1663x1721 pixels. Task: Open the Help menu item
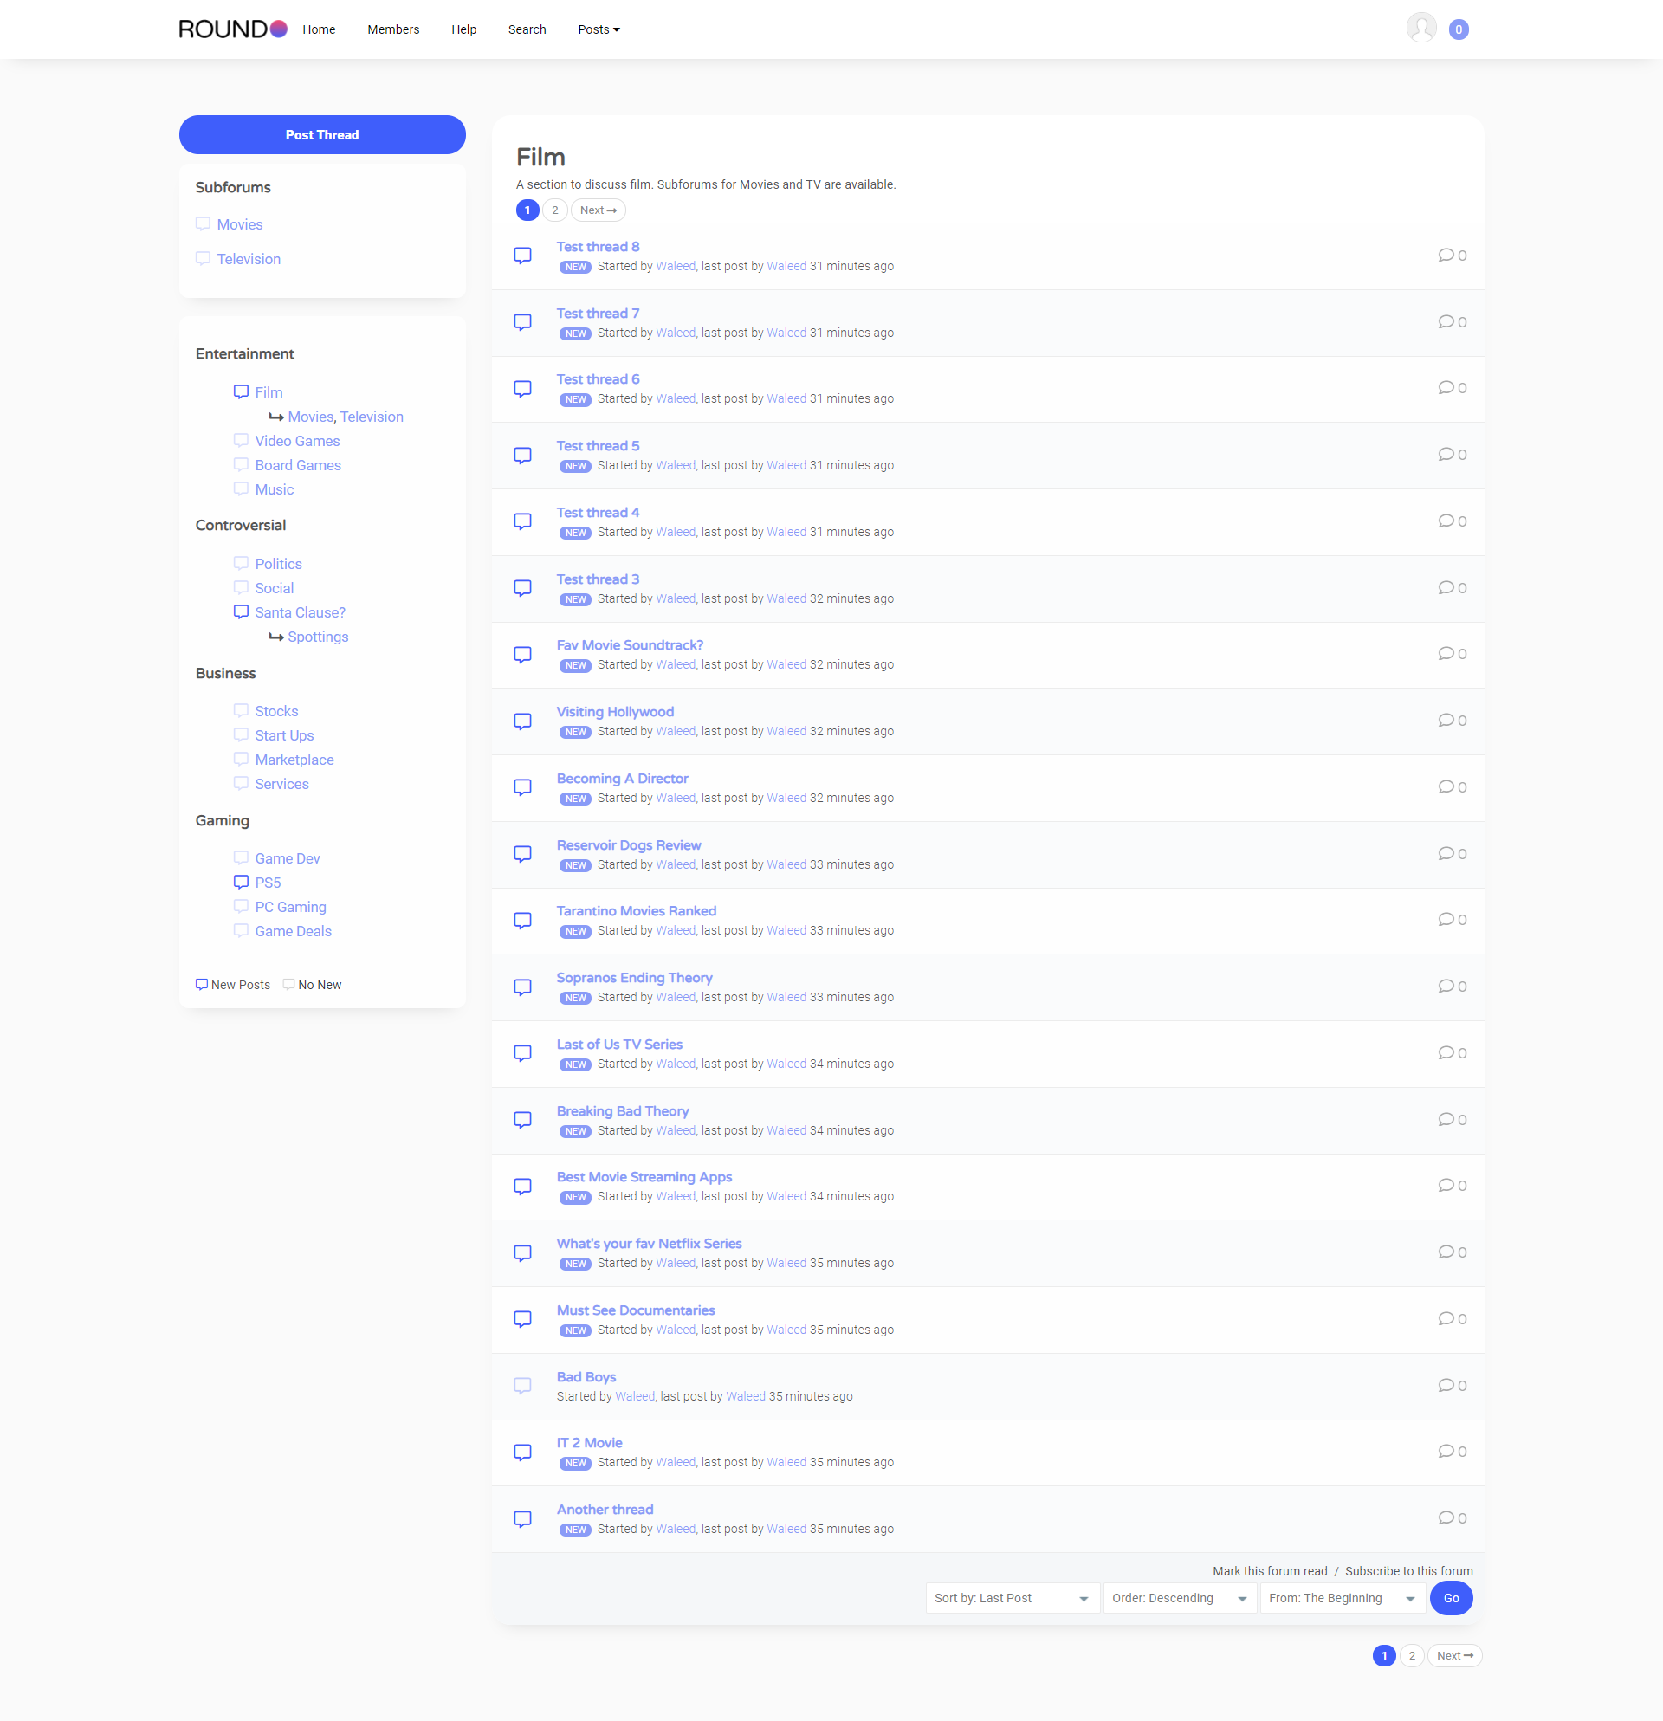click(x=463, y=29)
